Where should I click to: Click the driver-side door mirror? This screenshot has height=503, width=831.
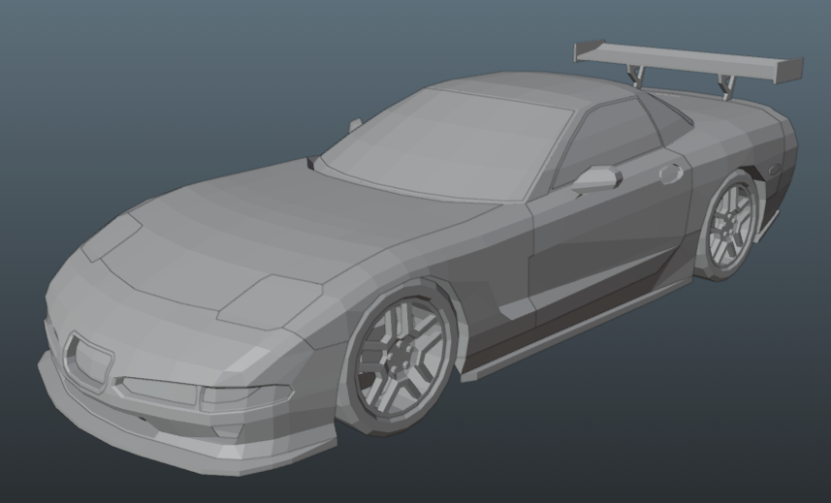point(598,179)
